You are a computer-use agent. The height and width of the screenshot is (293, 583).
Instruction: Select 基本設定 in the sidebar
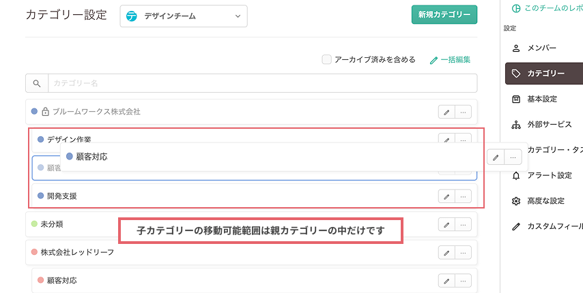pyautogui.click(x=541, y=99)
